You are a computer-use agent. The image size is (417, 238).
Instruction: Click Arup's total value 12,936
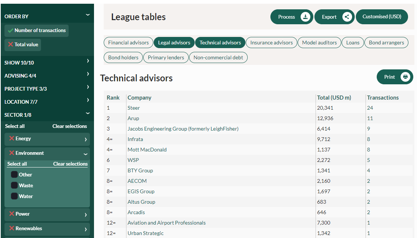[325, 118]
